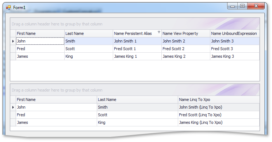Click the bottom grid group-by panel
The image size is (272, 142).
point(135,90)
